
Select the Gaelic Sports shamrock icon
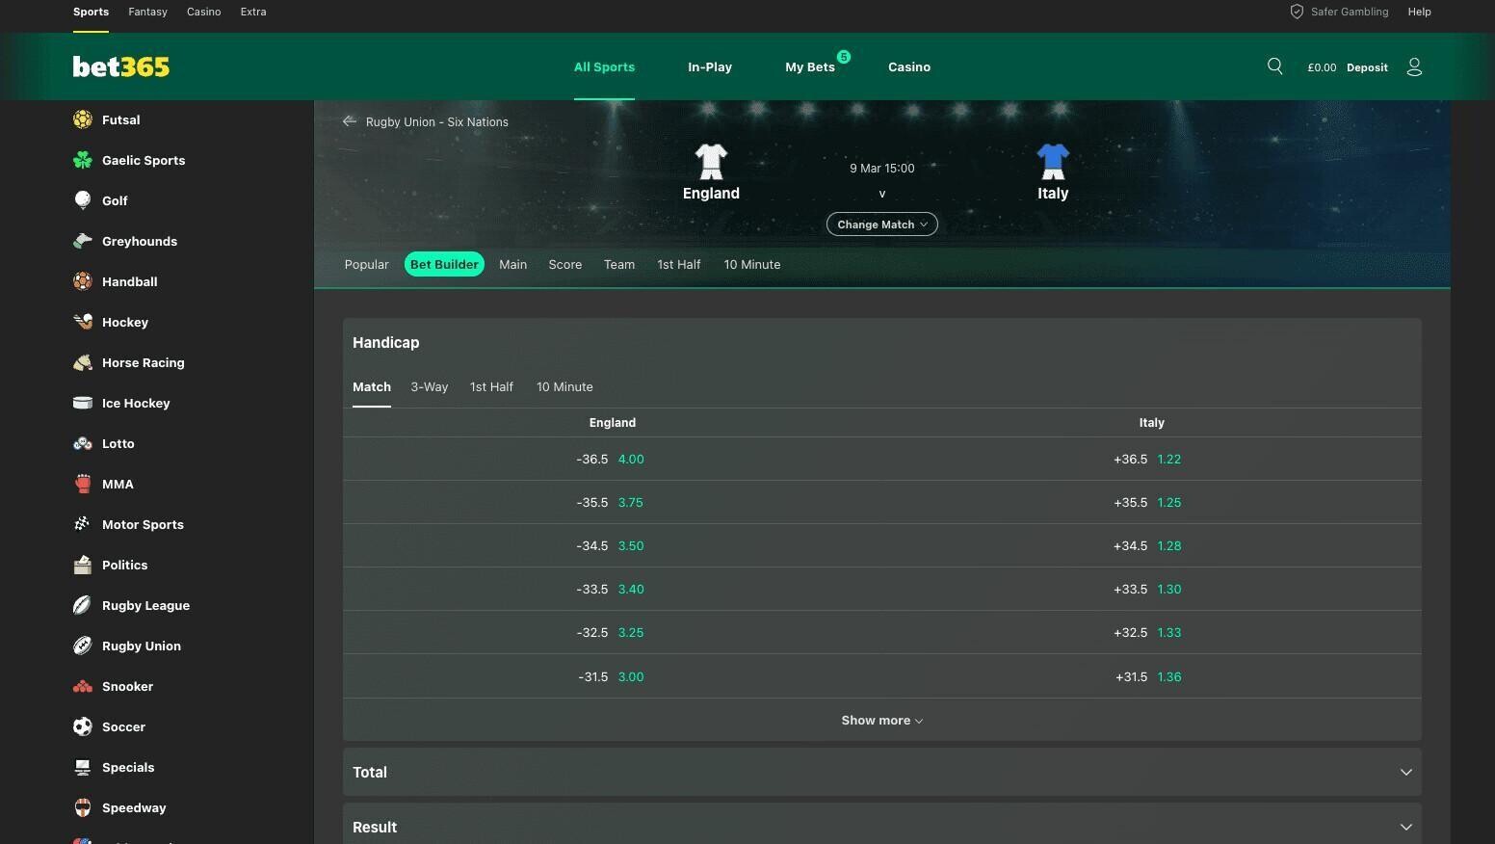click(x=83, y=160)
